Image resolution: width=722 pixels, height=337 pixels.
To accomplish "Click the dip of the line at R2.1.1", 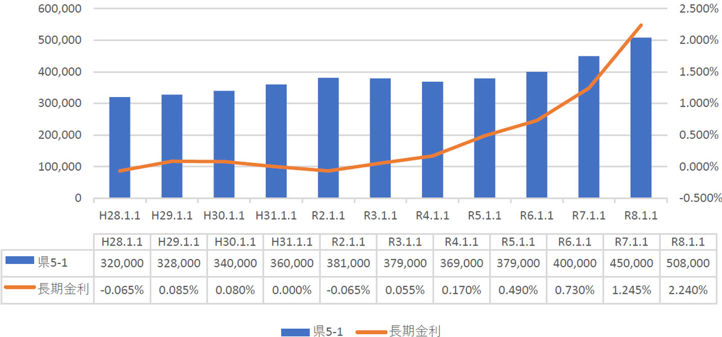I will (328, 171).
